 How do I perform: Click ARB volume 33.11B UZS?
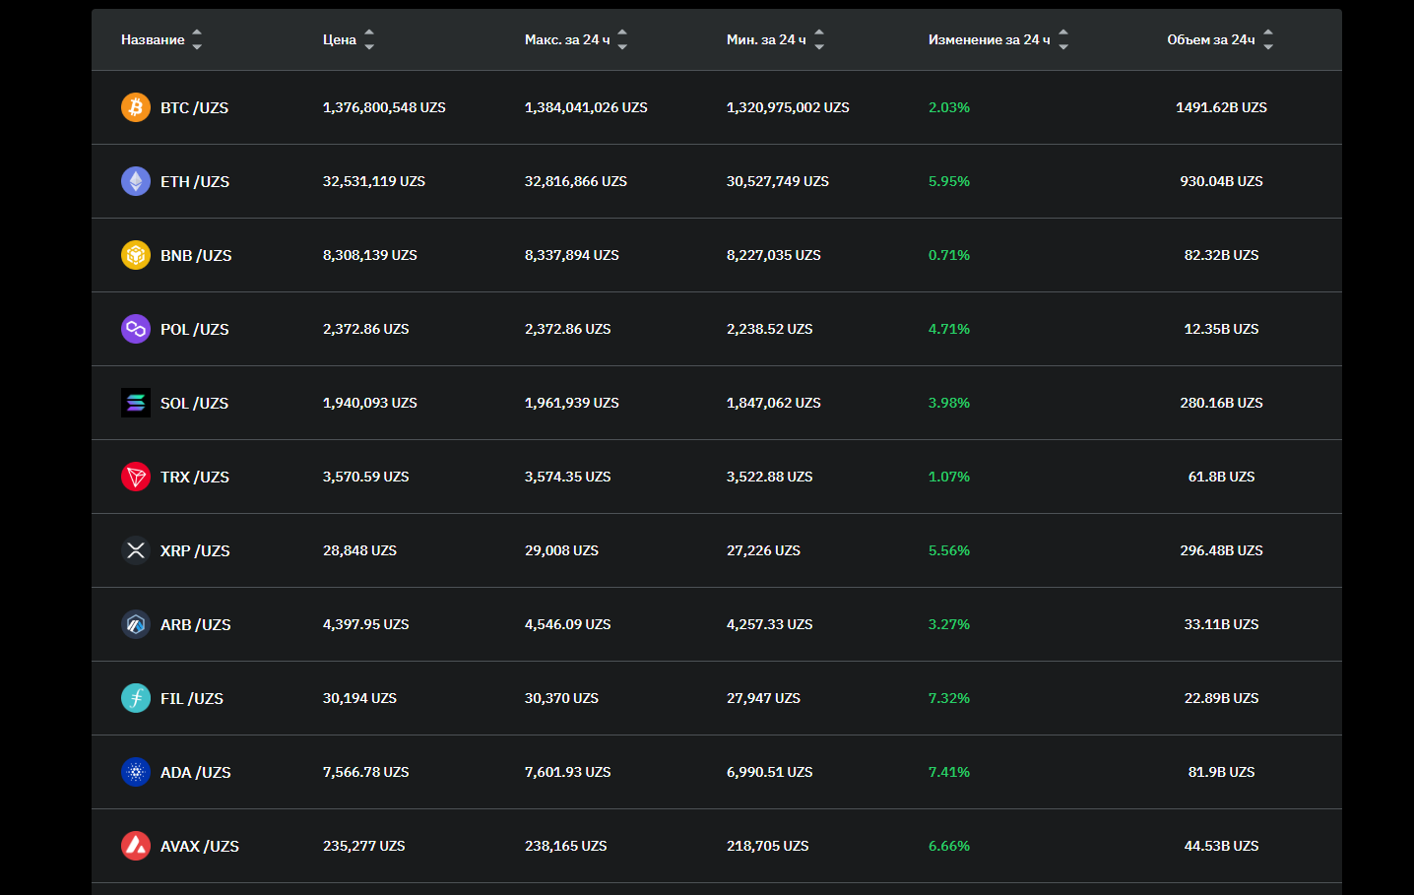(1221, 624)
